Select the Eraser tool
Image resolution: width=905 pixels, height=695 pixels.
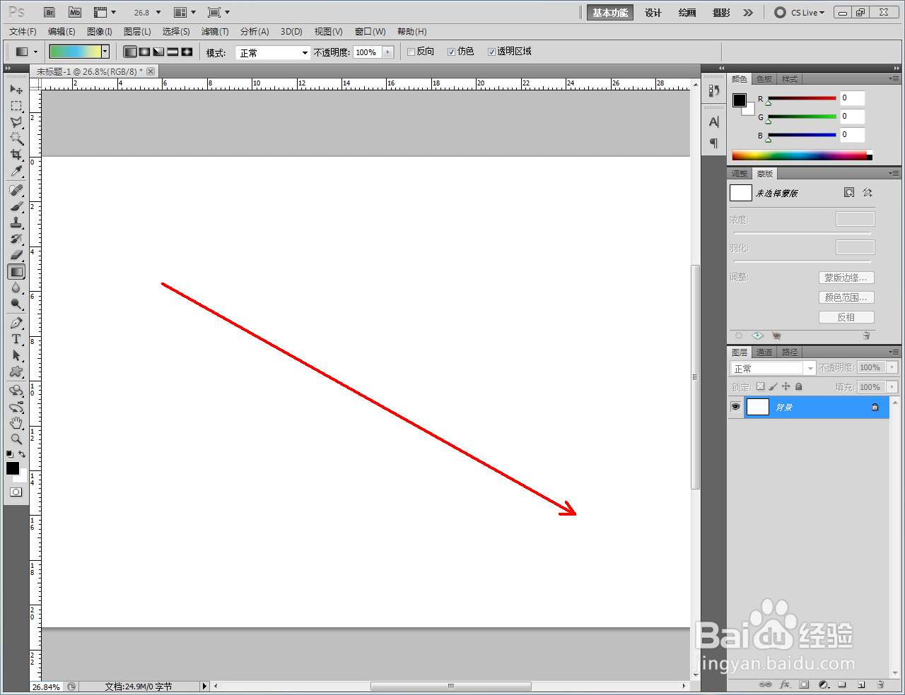[16, 255]
